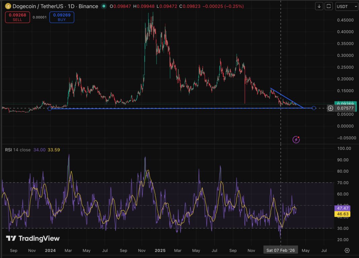
Task: Click the RSI 14 close indicator label
Action: [x=17, y=150]
